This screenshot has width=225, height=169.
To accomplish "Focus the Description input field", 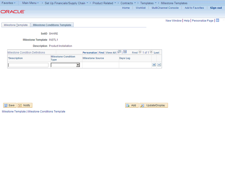I will (28, 65).
